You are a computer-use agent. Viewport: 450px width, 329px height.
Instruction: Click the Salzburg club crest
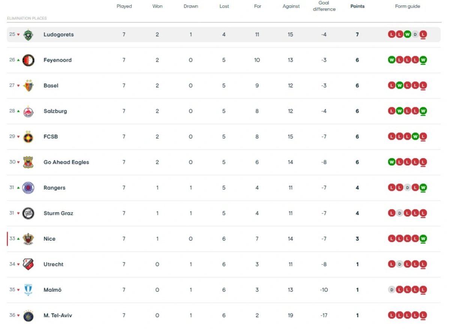pyautogui.click(x=28, y=111)
